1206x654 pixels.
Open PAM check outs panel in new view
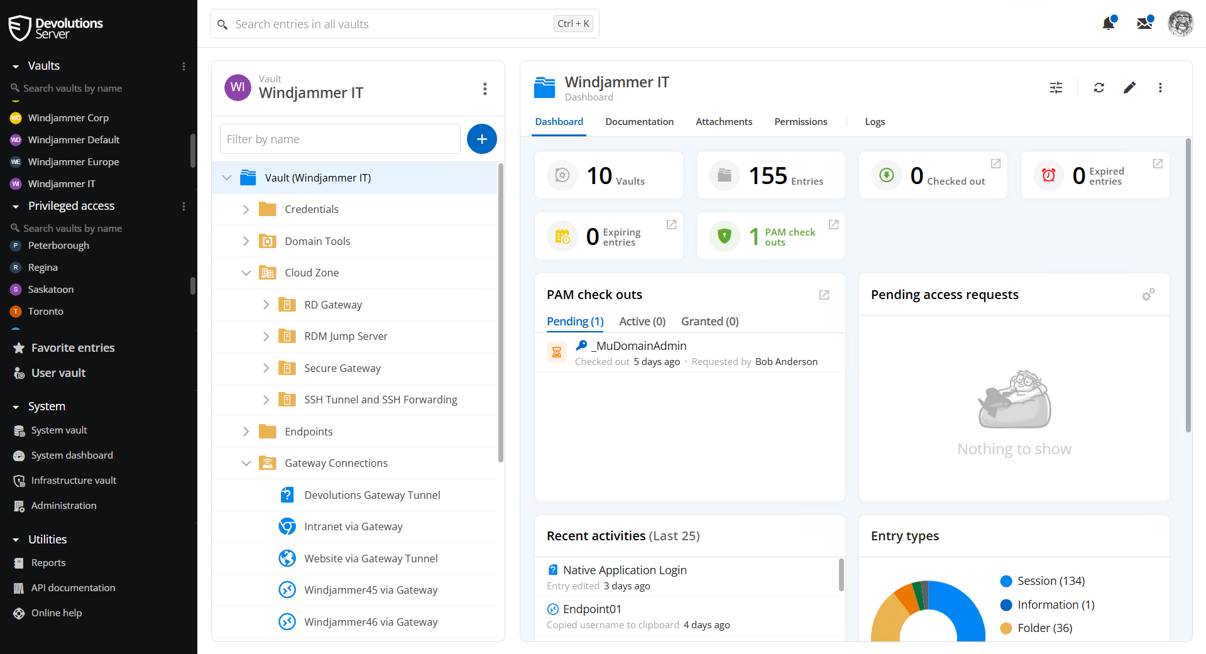coord(824,295)
